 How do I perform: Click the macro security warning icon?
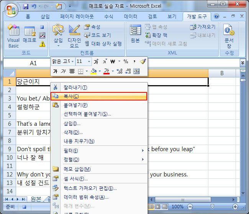42,44
